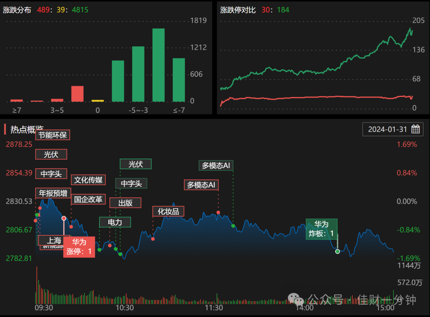Click the green 电力 tag

[x=115, y=222]
